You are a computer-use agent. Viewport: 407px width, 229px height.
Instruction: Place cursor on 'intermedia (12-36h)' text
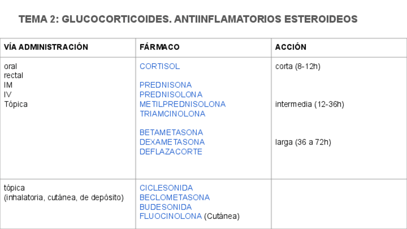point(310,104)
